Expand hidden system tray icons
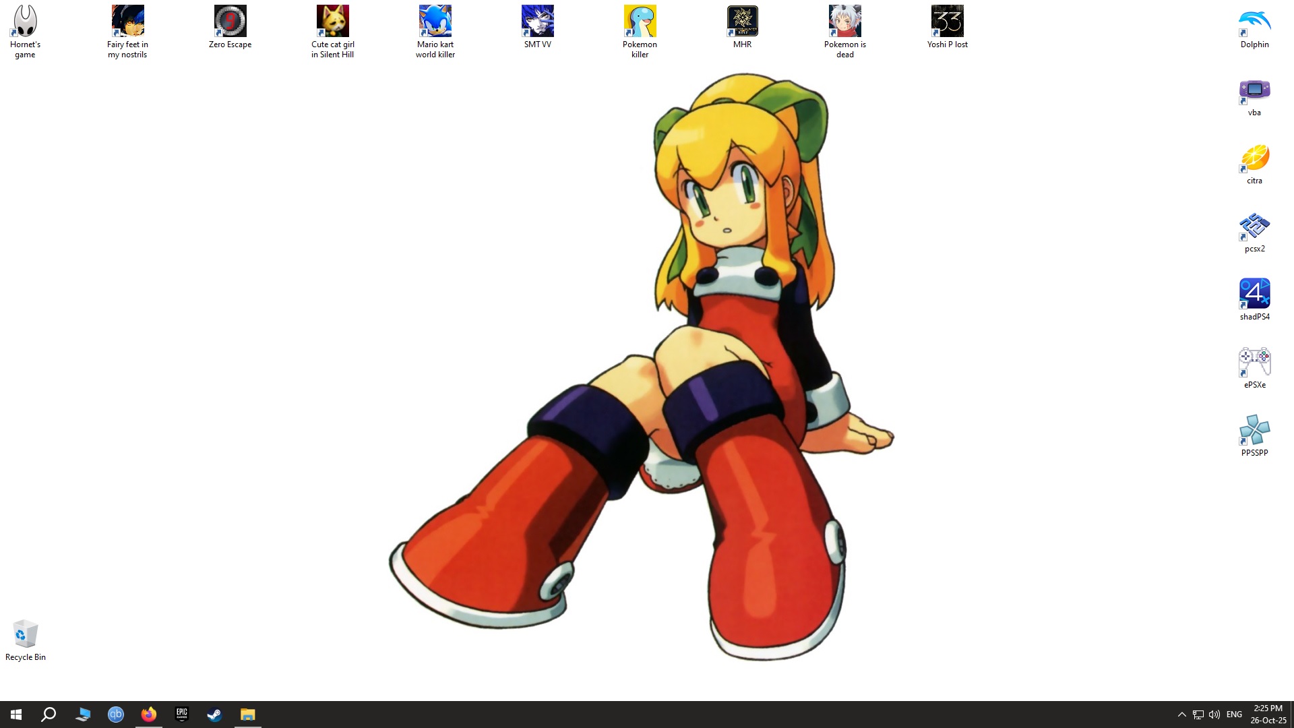Screen dimensions: 1294x728 [1181, 715]
